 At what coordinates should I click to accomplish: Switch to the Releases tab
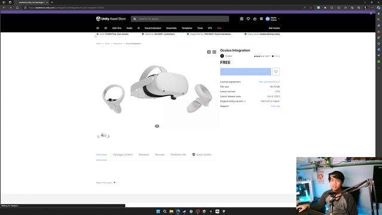point(144,155)
